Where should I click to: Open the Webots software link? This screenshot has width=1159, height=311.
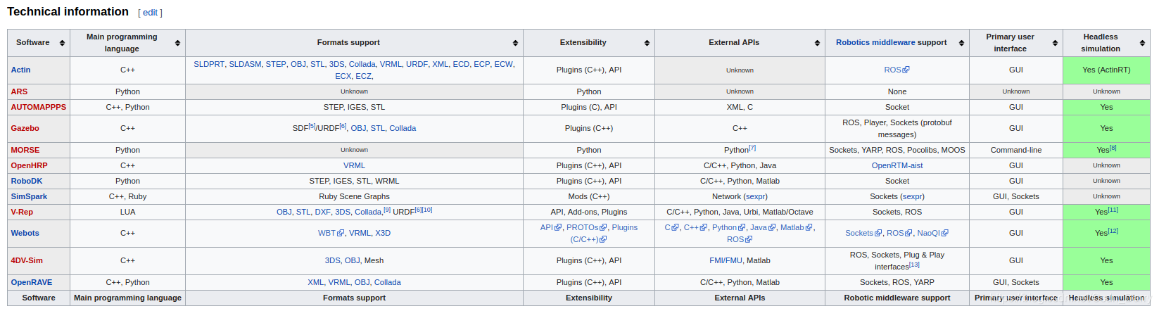(x=25, y=233)
